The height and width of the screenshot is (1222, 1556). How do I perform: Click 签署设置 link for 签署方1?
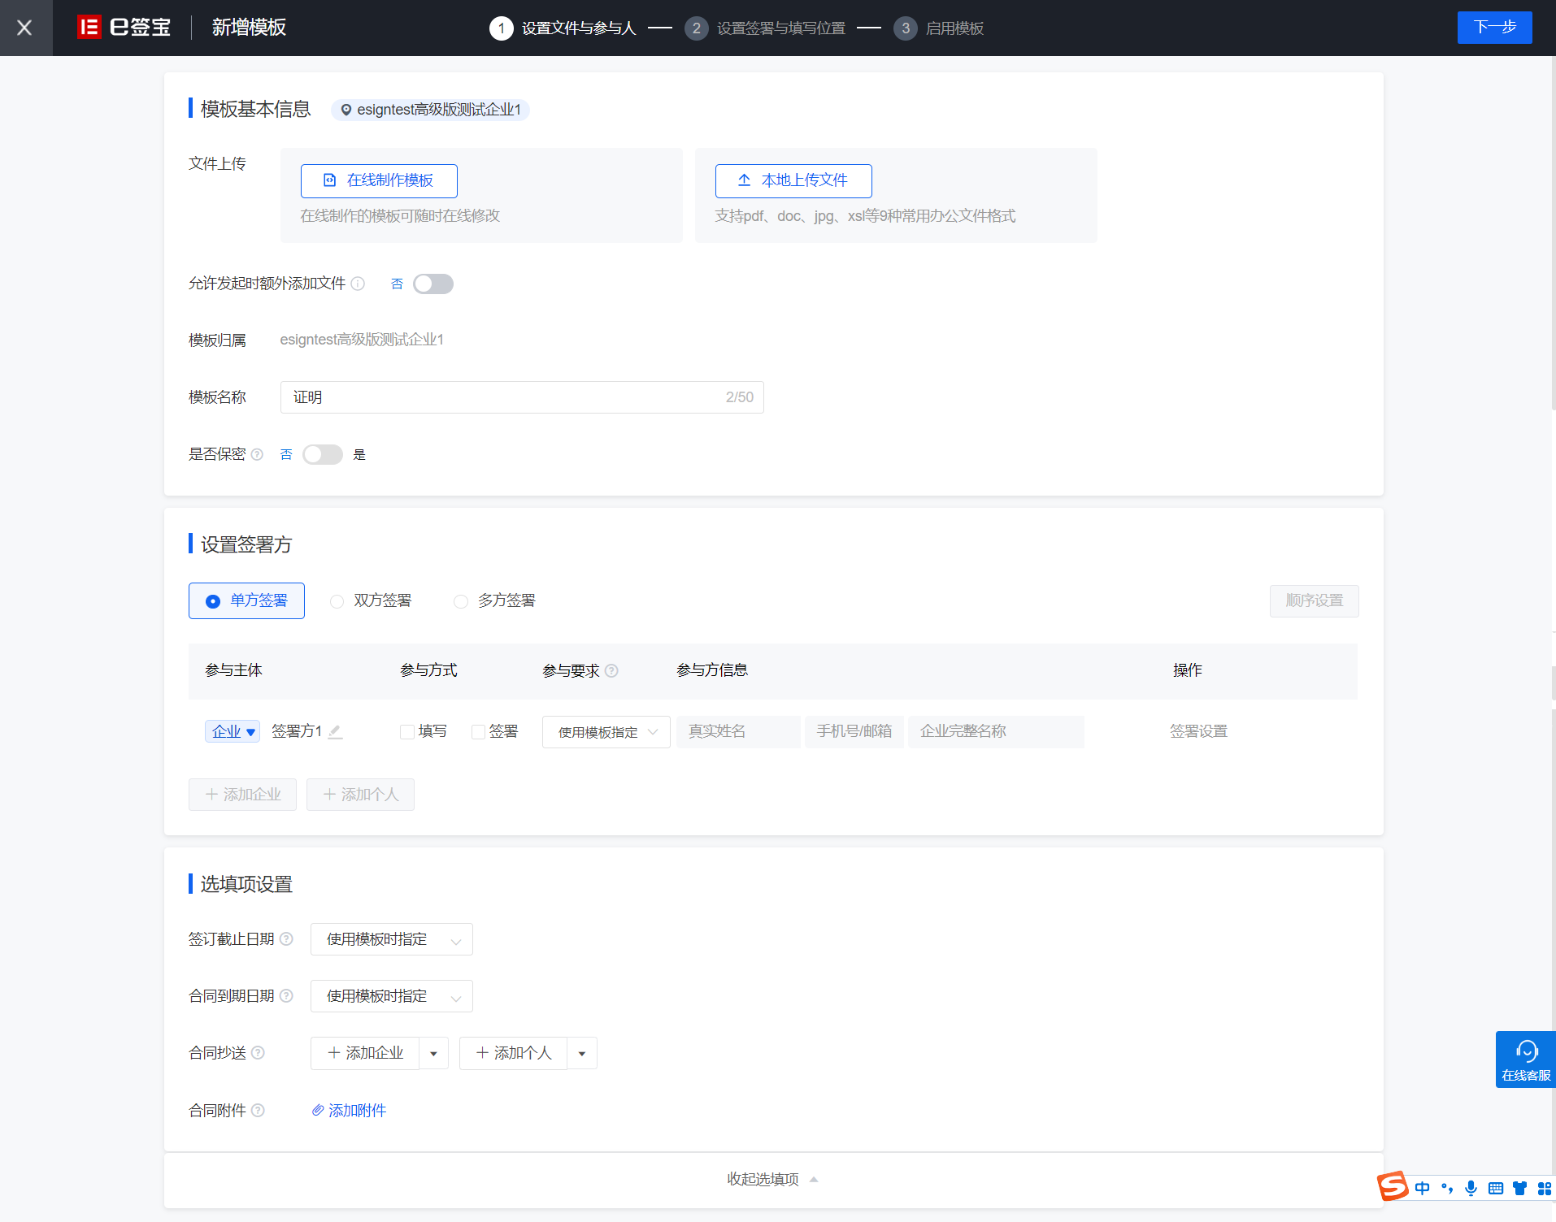click(1198, 731)
